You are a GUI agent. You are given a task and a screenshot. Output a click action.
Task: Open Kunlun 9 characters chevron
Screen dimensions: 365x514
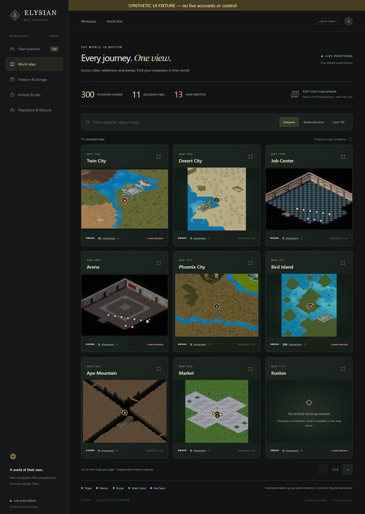pyautogui.click(x=302, y=451)
